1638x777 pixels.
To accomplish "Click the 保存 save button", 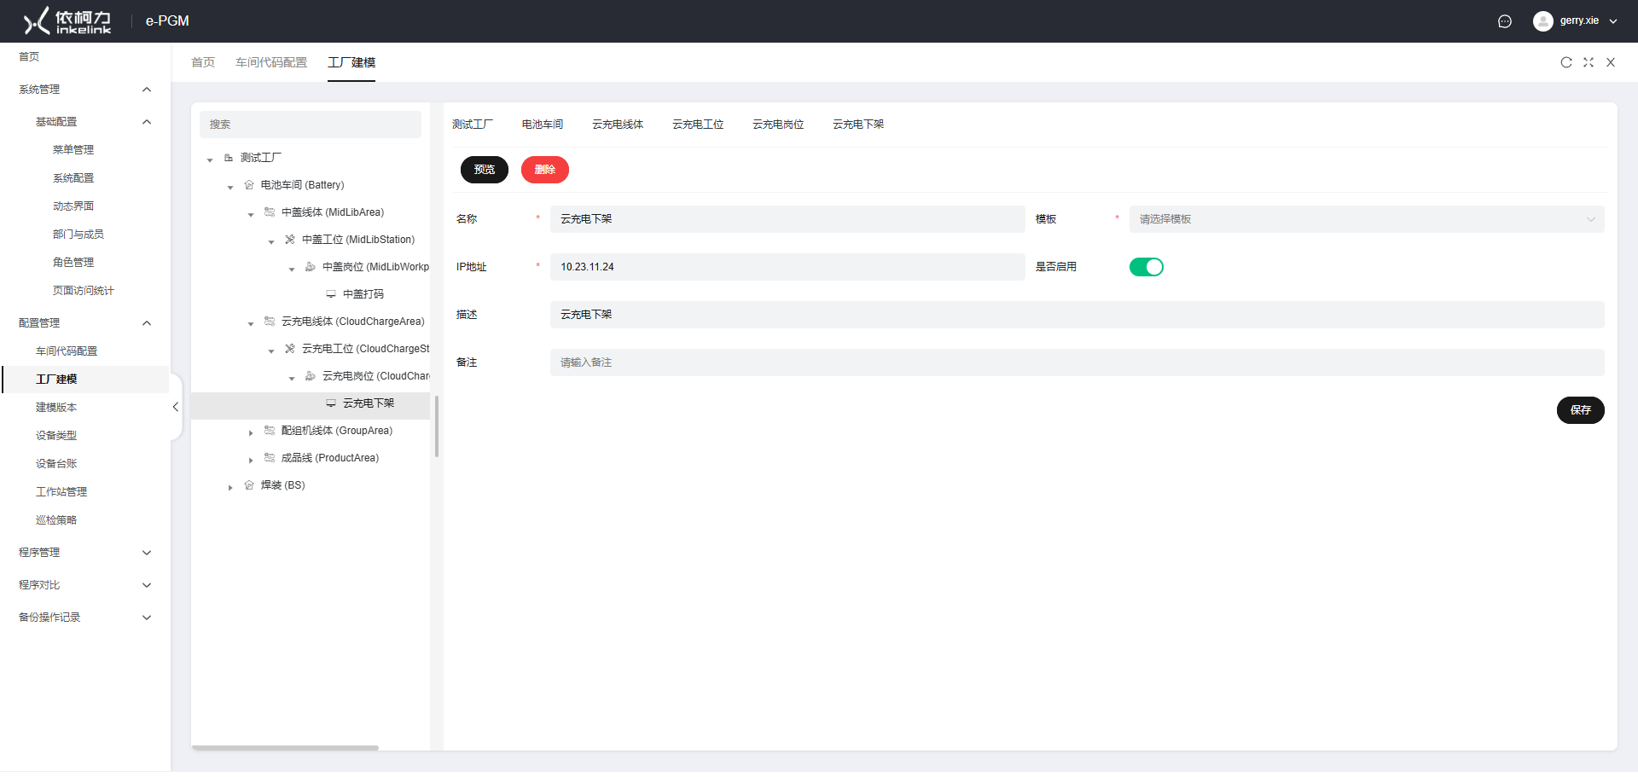I will pyautogui.click(x=1580, y=410).
